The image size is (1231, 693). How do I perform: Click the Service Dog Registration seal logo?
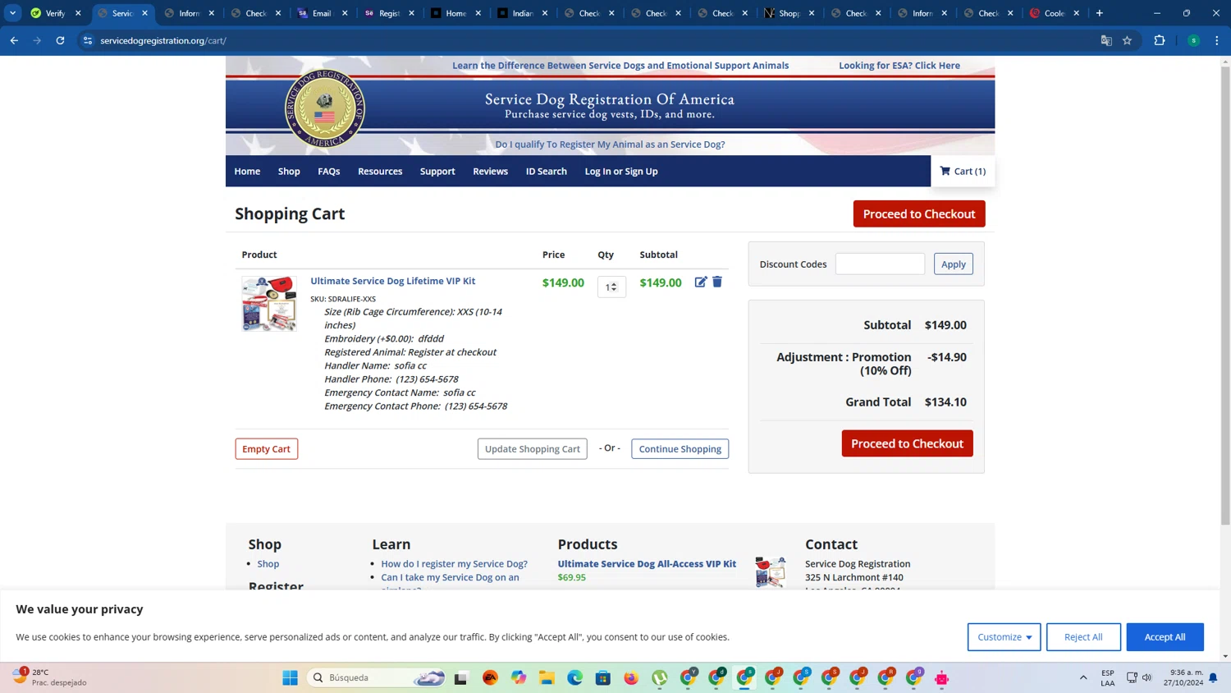[325, 108]
